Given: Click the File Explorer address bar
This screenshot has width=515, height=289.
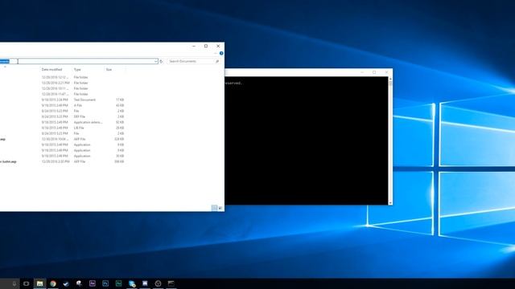Looking at the screenshot, I should 79,61.
